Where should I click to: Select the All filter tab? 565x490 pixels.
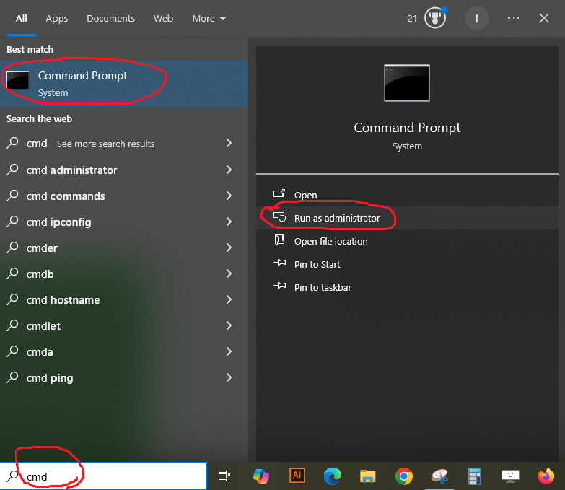coord(21,18)
